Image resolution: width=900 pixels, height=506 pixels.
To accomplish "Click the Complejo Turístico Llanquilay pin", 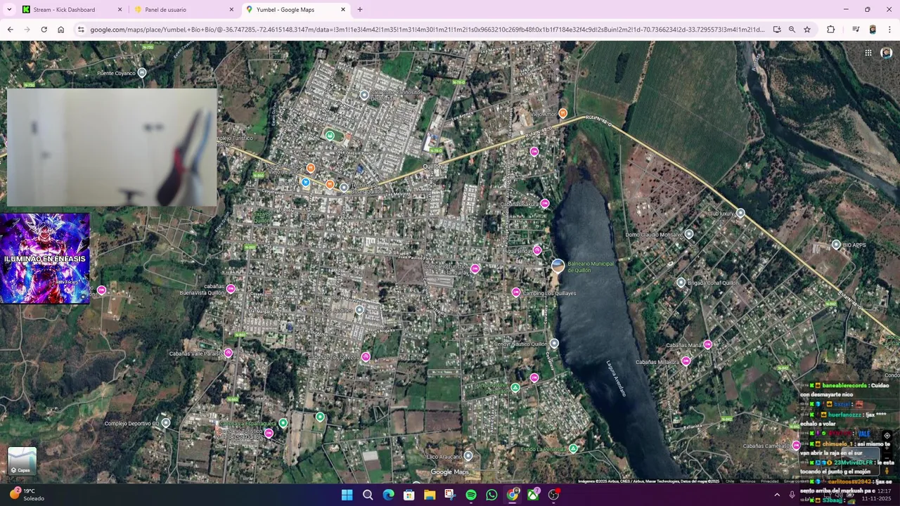I will 475,268.
